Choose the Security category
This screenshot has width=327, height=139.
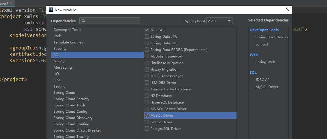[x=97, y=48]
